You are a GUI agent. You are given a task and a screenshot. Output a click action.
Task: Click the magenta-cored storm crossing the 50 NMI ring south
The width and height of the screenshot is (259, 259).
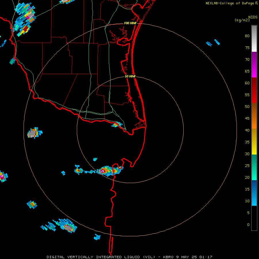(x=110, y=171)
